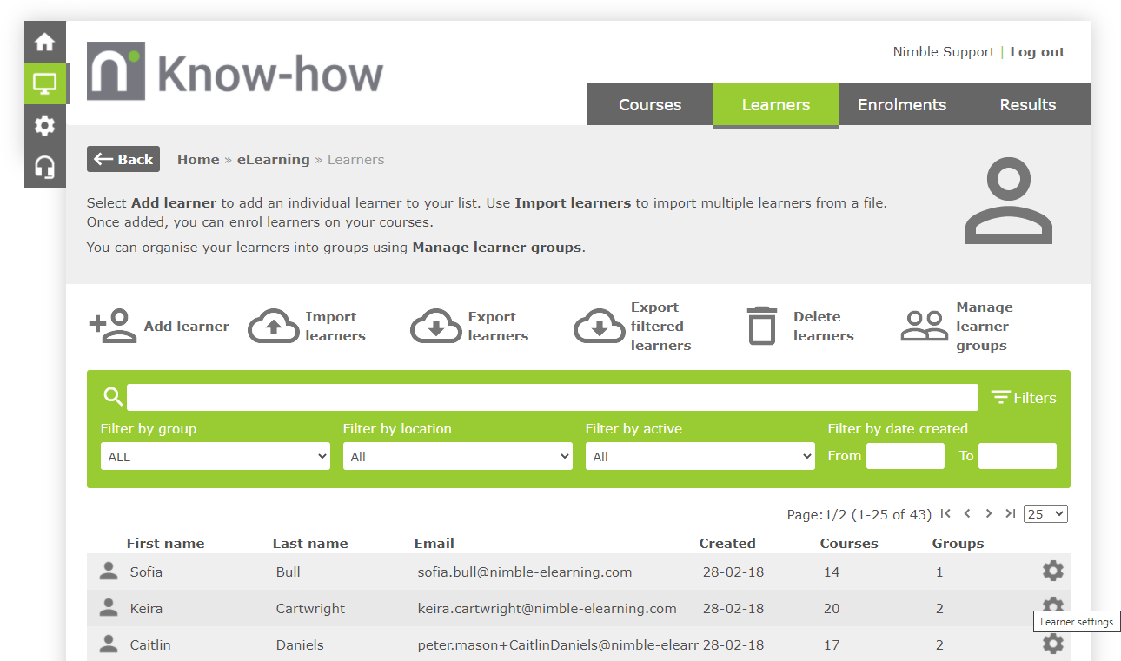Click the Export learners cloud download icon
Viewport: 1121px width, 661px height.
436,327
